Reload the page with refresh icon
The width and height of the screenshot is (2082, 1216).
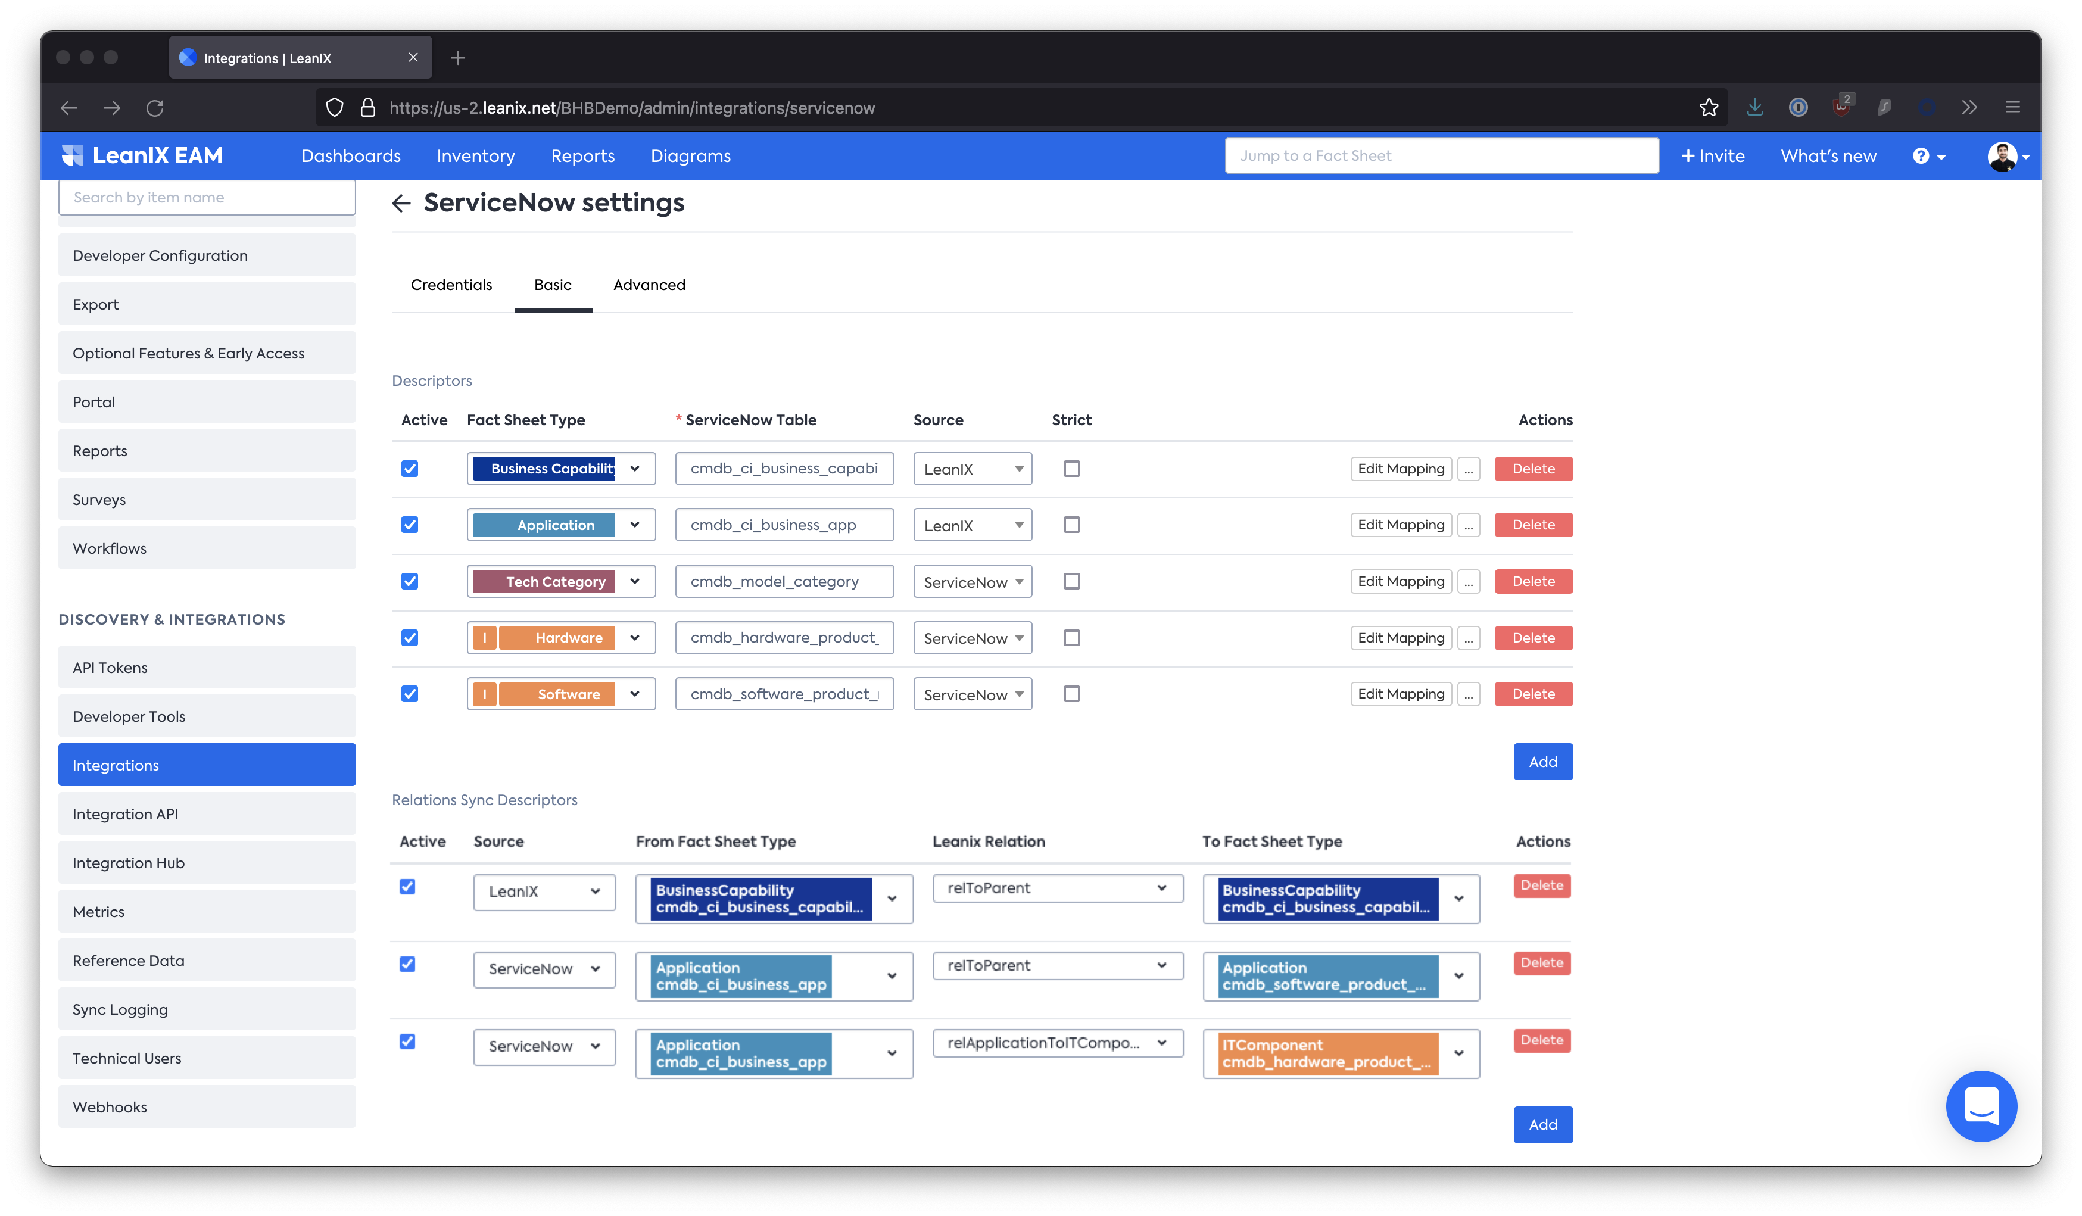[x=154, y=107]
